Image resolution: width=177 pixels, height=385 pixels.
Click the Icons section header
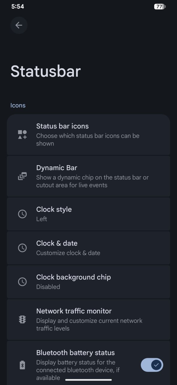[18, 105]
